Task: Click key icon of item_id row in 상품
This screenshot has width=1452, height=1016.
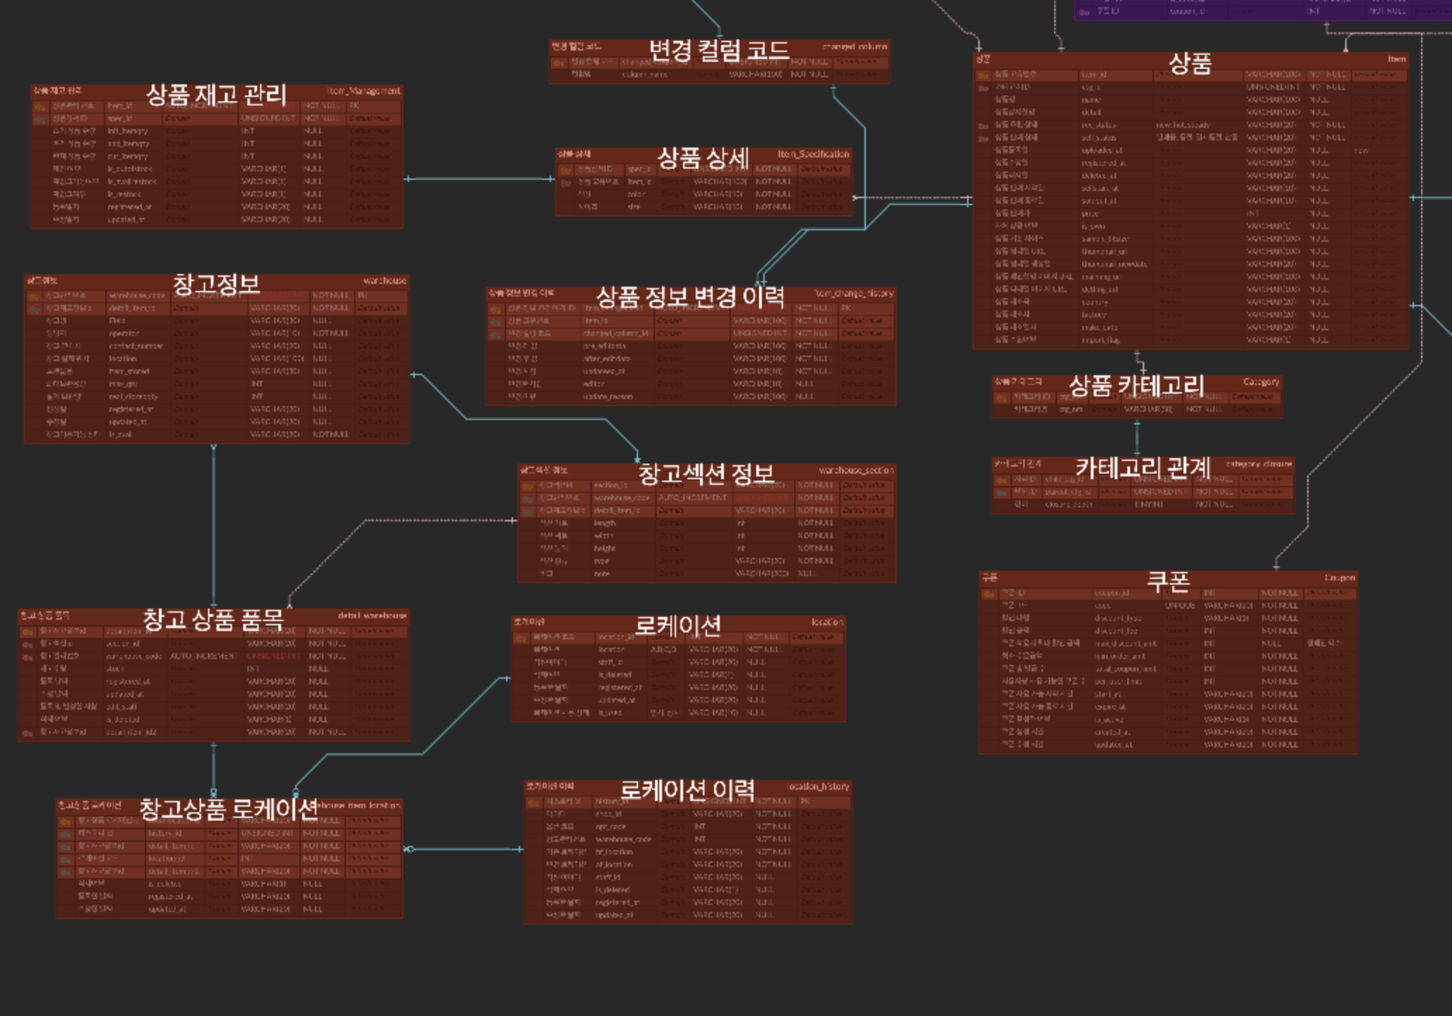Action: click(x=983, y=75)
